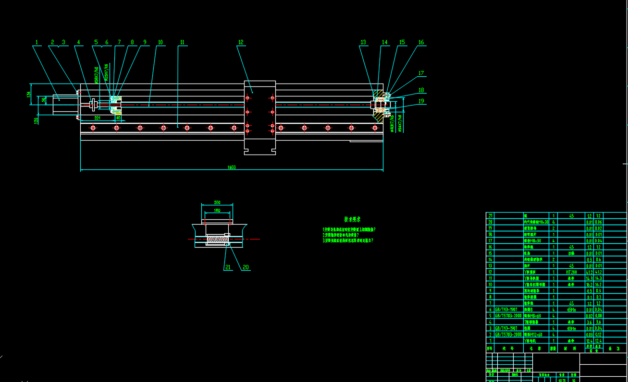
Task: Click the M8x30 bolt entry in row 17
Action: tap(535, 241)
